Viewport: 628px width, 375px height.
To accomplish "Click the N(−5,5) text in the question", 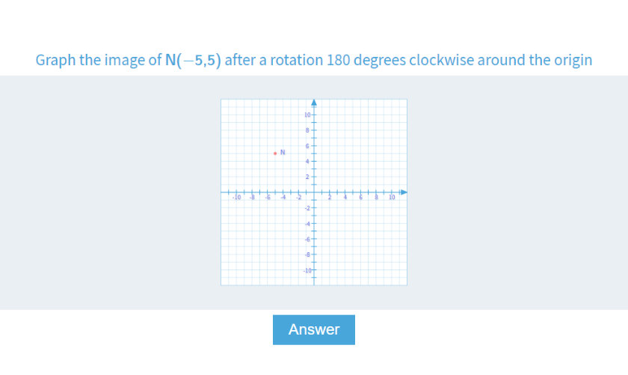I will click(192, 60).
